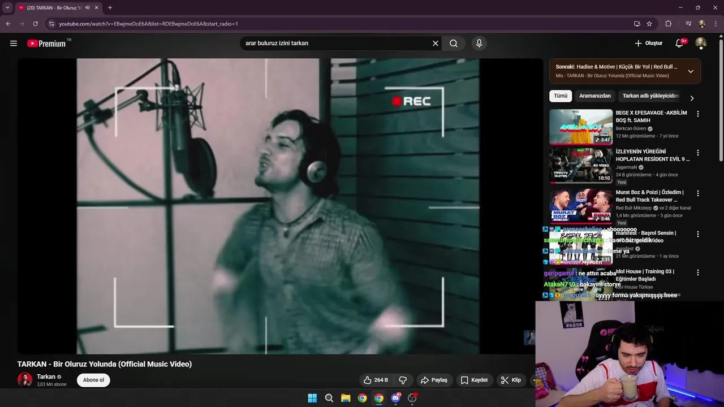The image size is (724, 407).
Task: Expand the Sonraki mix playlist panel
Action: point(691,71)
